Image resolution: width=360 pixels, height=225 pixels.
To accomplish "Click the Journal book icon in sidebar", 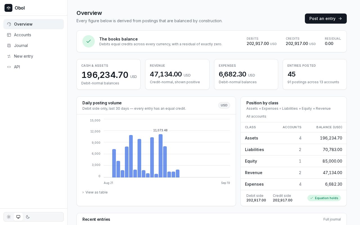I will pyautogui.click(x=9, y=46).
